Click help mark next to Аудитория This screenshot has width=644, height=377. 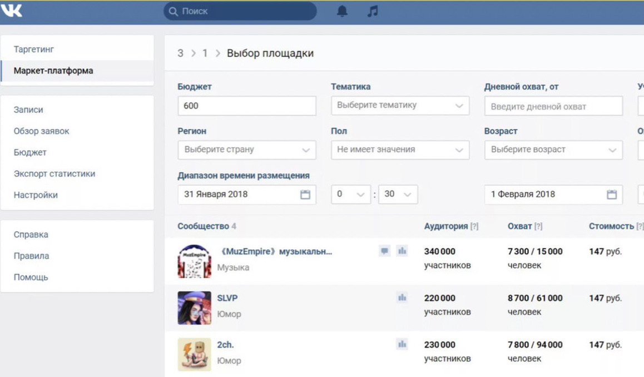(x=474, y=226)
